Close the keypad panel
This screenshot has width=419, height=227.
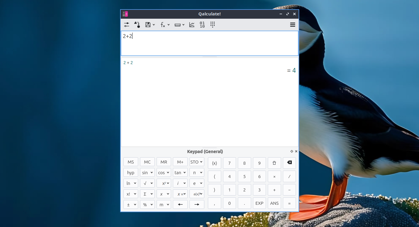[x=296, y=151]
